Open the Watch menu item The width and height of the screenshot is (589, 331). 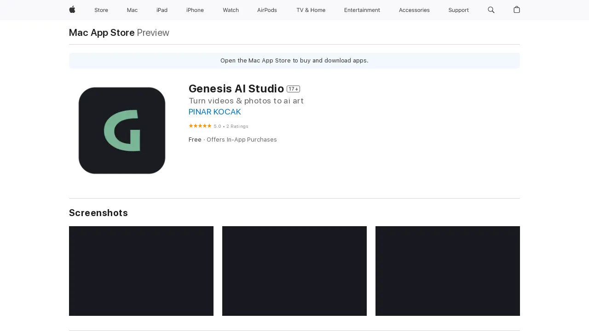point(231,10)
